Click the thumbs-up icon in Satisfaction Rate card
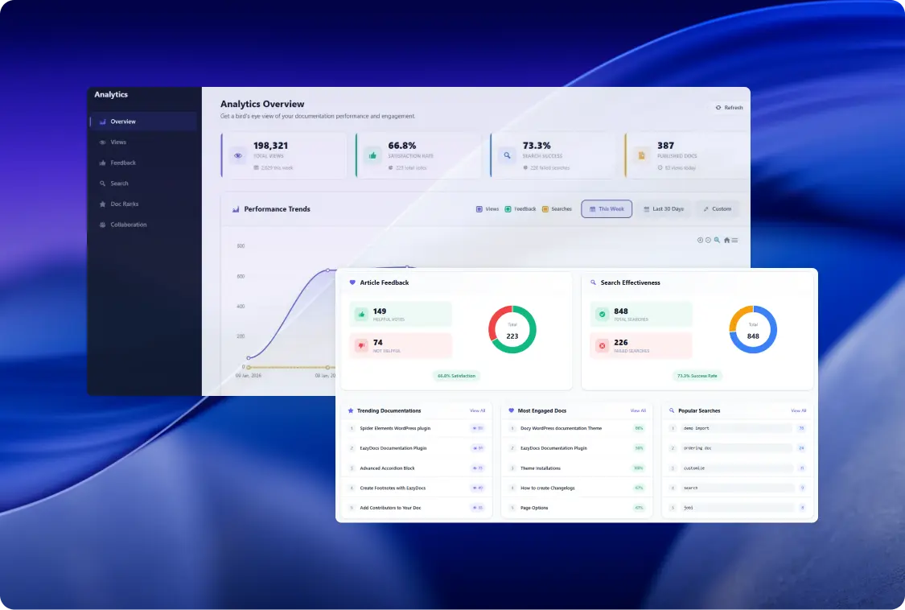This screenshot has width=905, height=610. 372,155
